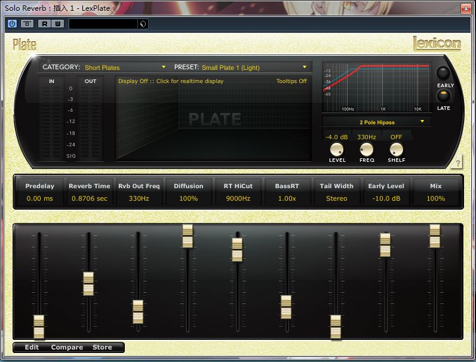This screenshot has height=362, width=476.
Task: Click the Store button
Action: pyautogui.click(x=102, y=347)
